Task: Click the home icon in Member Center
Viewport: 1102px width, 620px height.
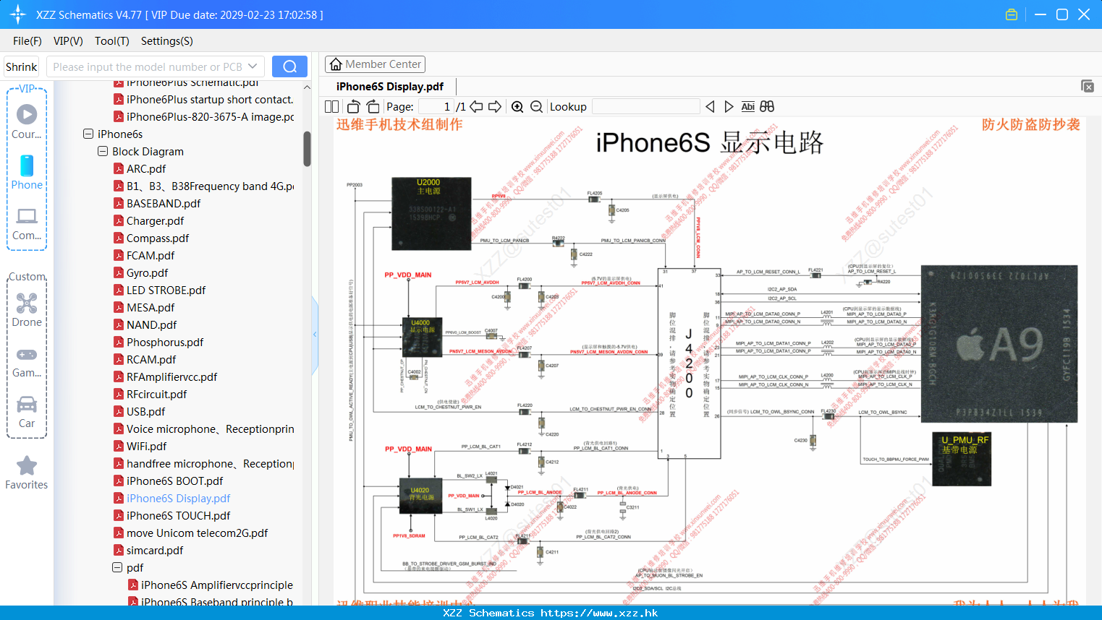Action: coord(336,64)
